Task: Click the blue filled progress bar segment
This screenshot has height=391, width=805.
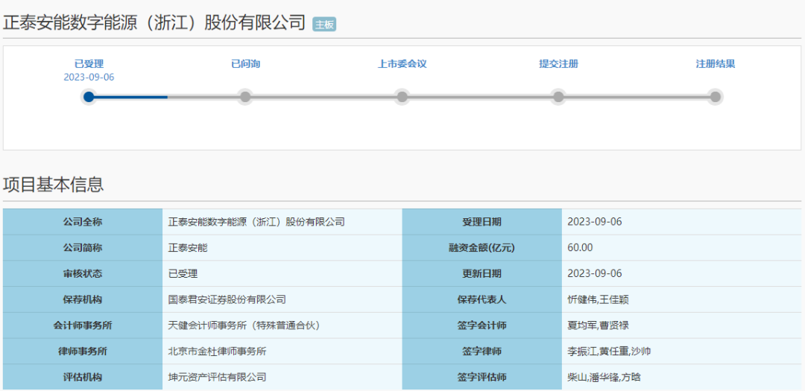Action: coord(128,97)
